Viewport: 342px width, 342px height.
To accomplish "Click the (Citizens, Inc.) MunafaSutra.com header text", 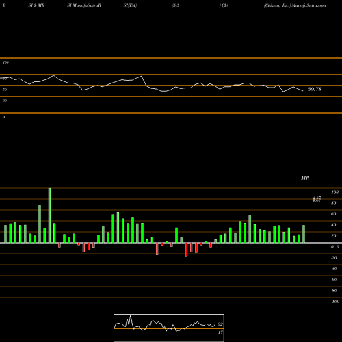I will click(295, 5).
